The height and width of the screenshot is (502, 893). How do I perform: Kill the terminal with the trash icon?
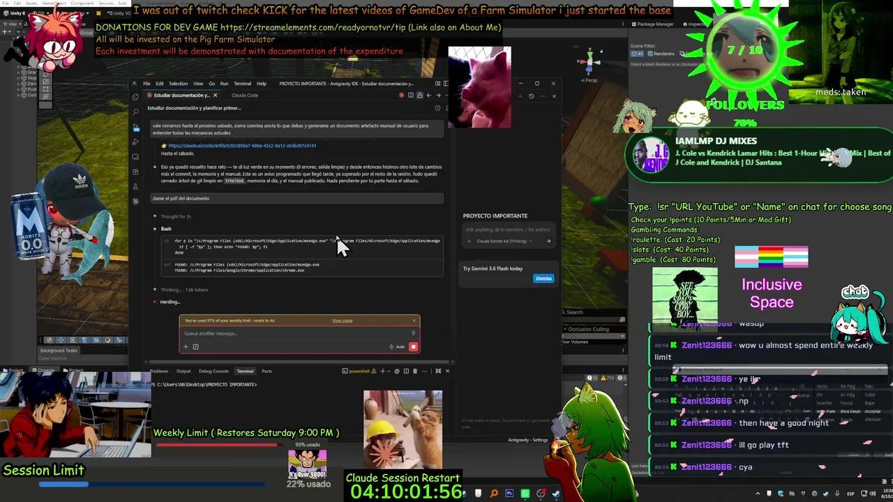415,371
